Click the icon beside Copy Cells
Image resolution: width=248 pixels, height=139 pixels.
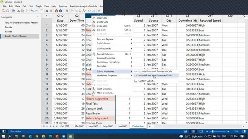coord(94,26)
